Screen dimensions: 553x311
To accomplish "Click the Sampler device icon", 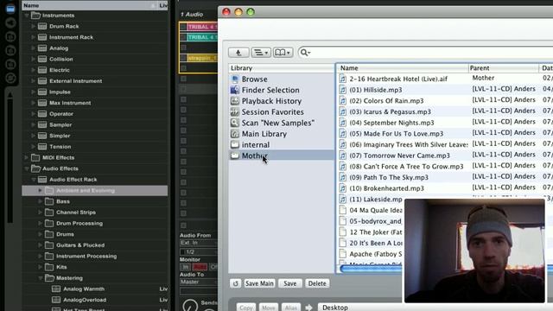I will point(42,124).
